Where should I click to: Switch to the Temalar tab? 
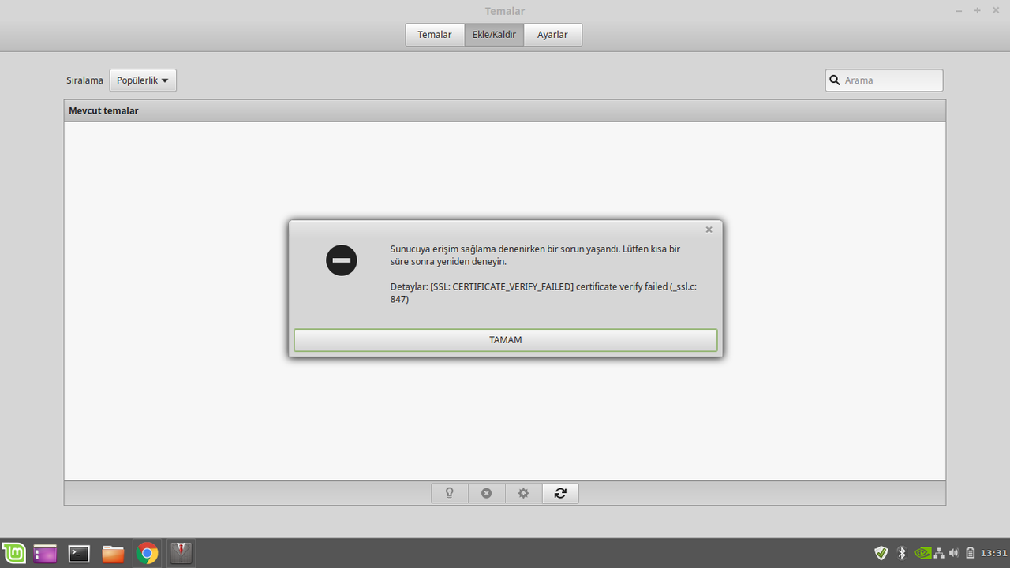point(435,35)
